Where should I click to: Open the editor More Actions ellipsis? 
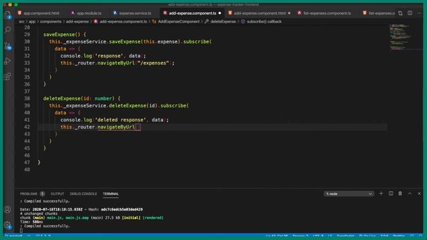point(420,13)
